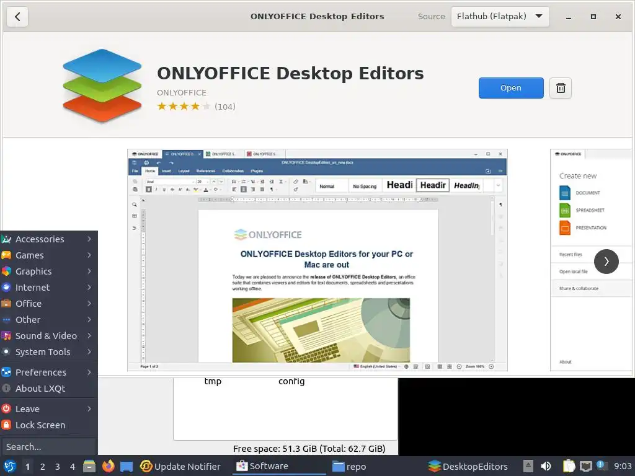Expand the Games menu category
The height and width of the screenshot is (476, 635).
pos(48,255)
